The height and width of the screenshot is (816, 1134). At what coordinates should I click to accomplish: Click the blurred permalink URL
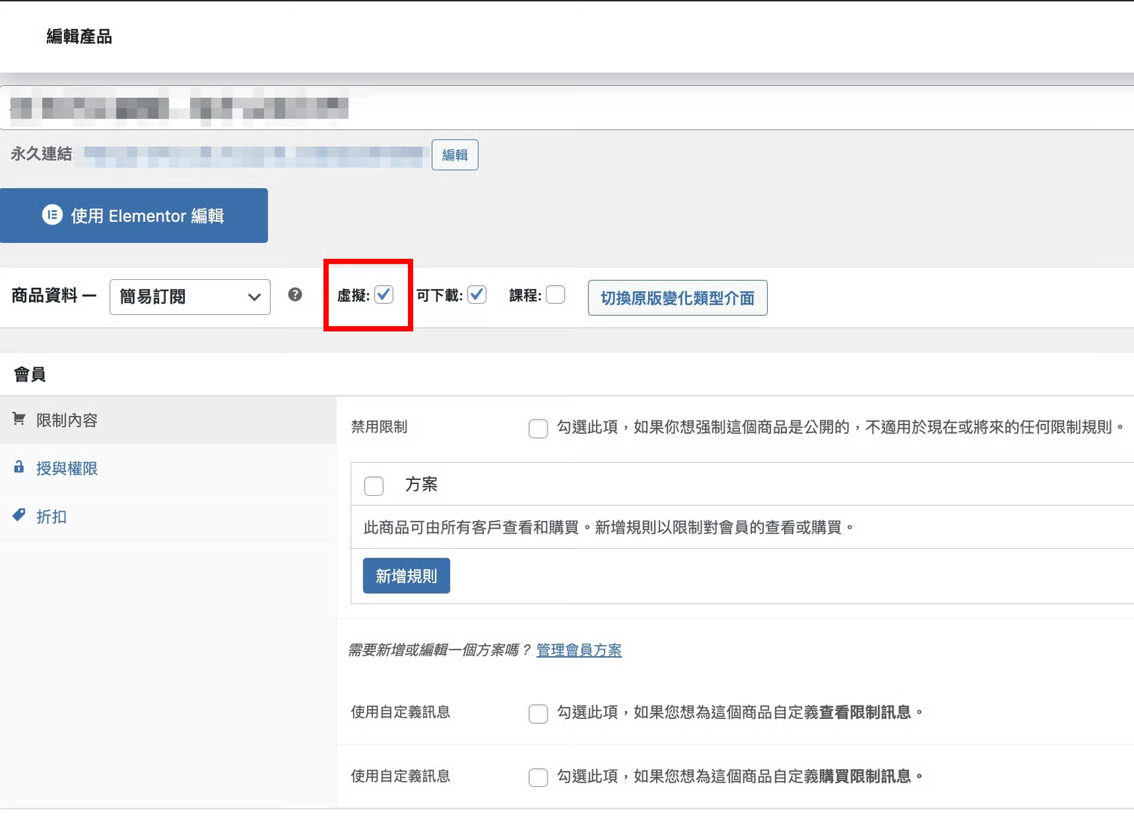pyautogui.click(x=254, y=155)
